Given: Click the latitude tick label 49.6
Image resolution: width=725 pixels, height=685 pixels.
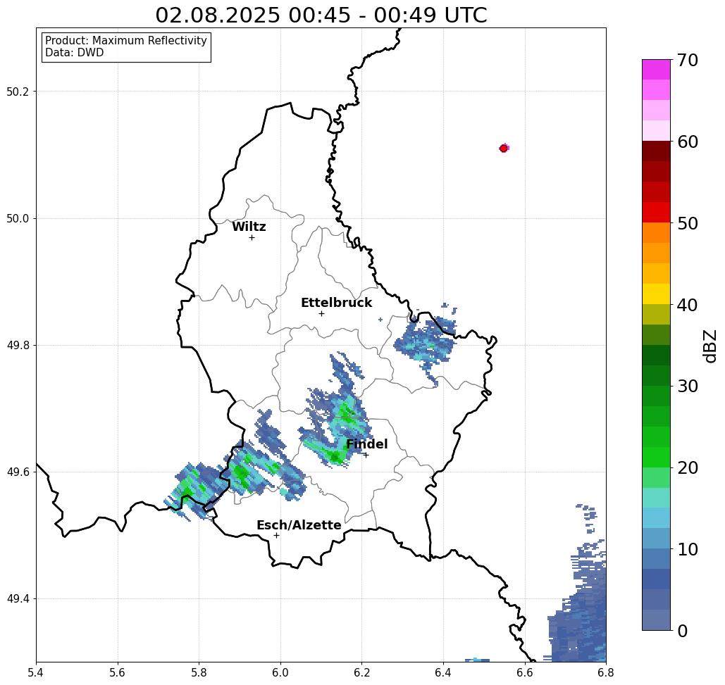Looking at the screenshot, I should tap(18, 472).
